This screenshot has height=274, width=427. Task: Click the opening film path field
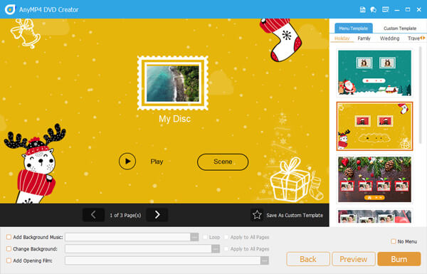coord(162,260)
